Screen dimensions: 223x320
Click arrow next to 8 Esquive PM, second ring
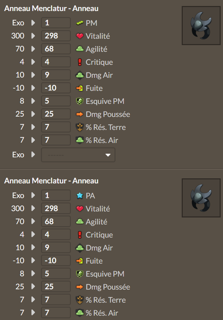tap(33, 274)
